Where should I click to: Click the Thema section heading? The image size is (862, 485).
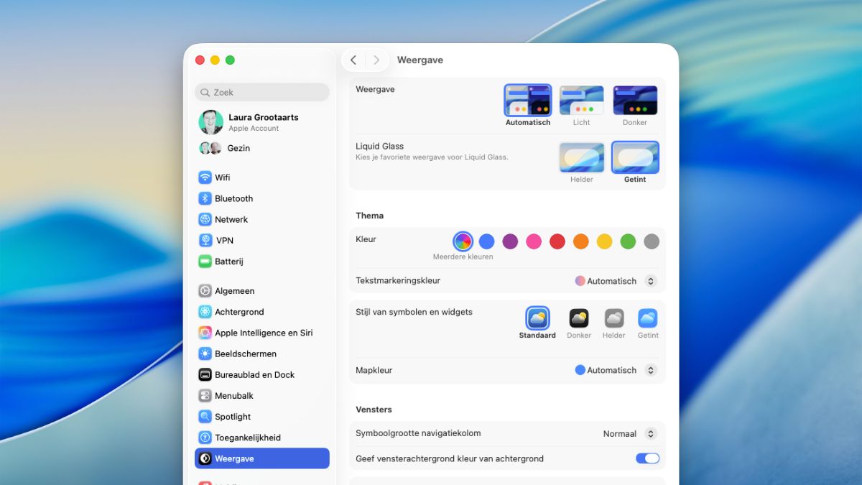click(x=370, y=216)
